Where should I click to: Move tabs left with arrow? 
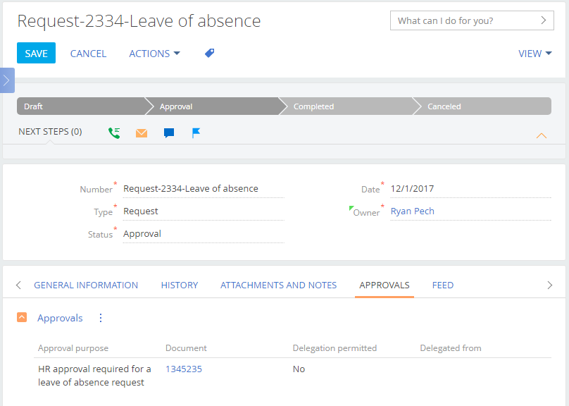18,285
